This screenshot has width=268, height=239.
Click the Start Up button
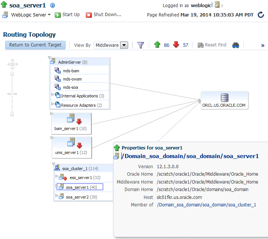pos(67,15)
